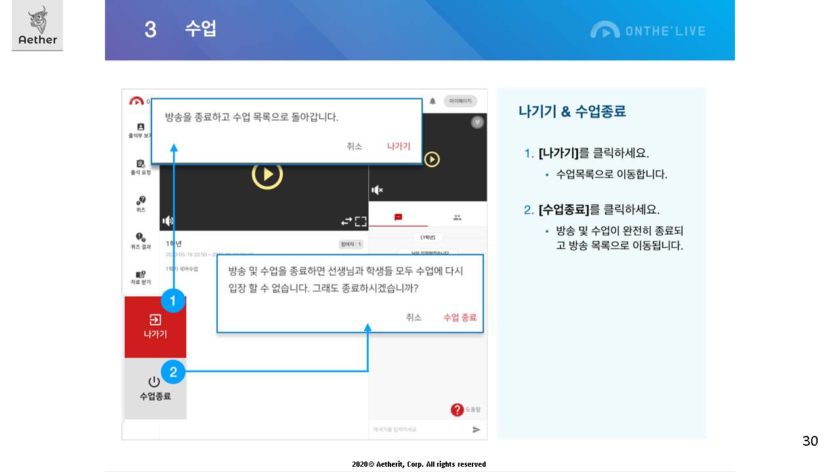Toggle fullscreen on main video
840x472 pixels.
click(x=360, y=222)
